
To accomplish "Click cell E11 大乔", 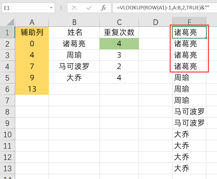I will (x=189, y=146).
